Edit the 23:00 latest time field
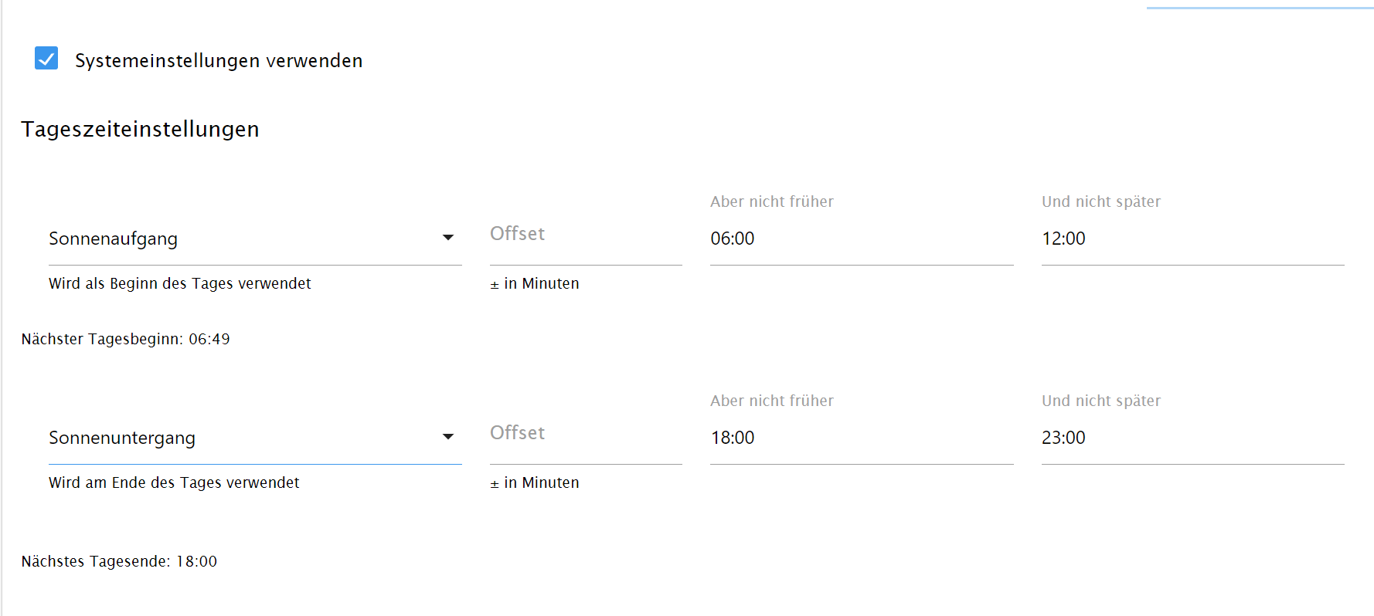The height and width of the screenshot is (616, 1374). tap(1192, 438)
